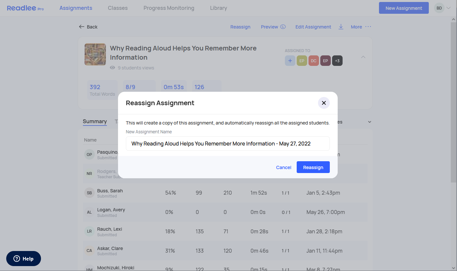Open the Help widget
Screen dimensions: 457x271
pos(24,259)
